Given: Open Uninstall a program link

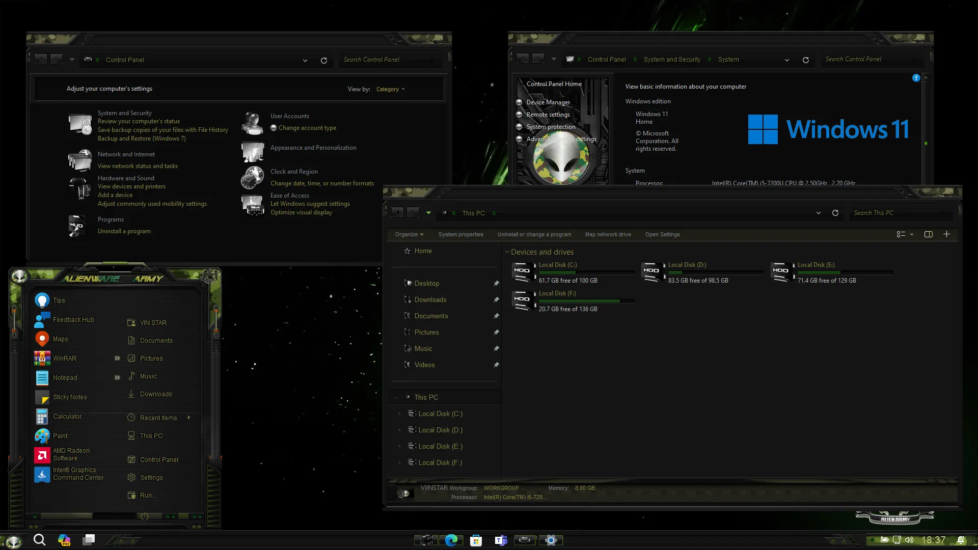Looking at the screenshot, I should (x=124, y=231).
